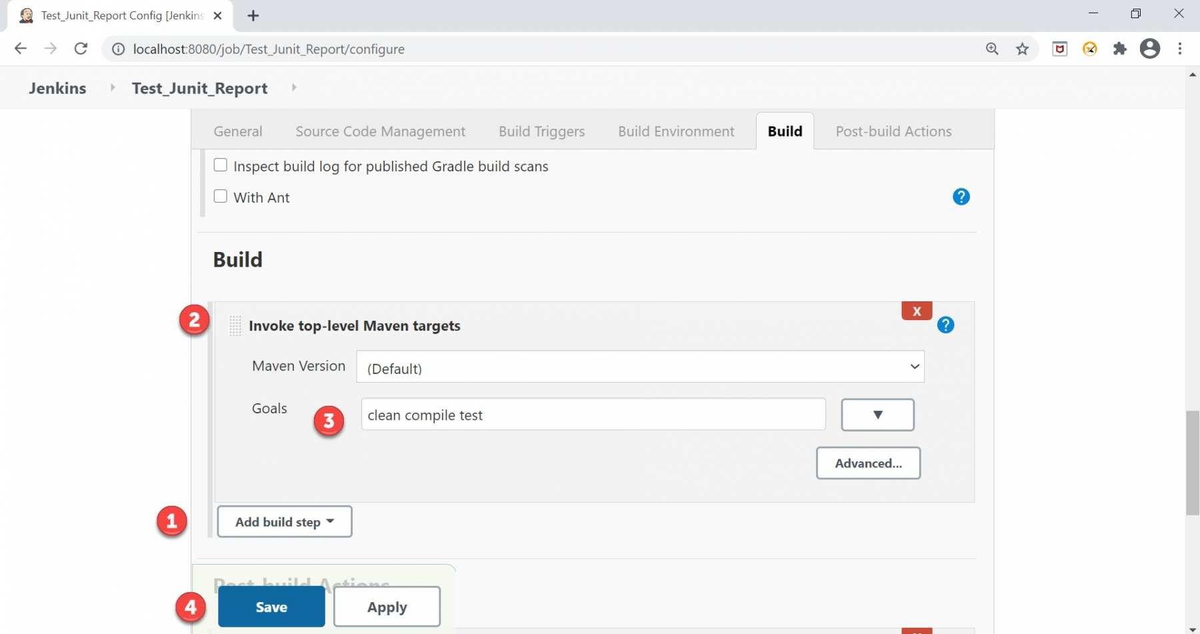Select the Test_Junit_Report Config browser tab

point(120,15)
